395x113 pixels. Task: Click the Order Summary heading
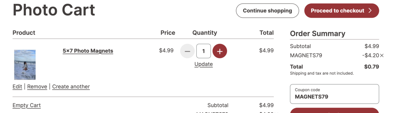tap(317, 34)
